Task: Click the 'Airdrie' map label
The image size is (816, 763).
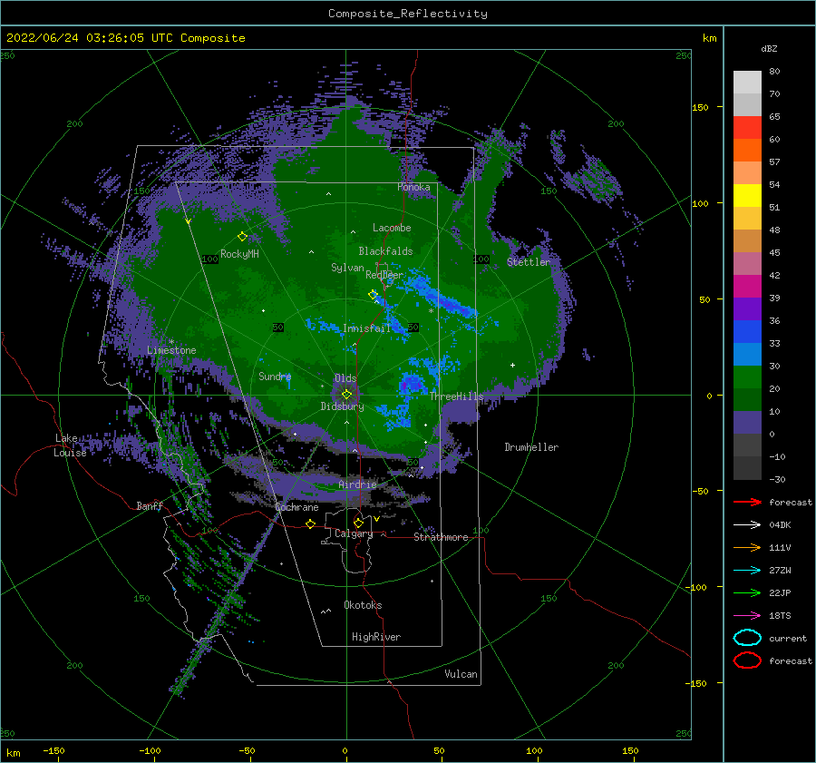Action: (357, 484)
